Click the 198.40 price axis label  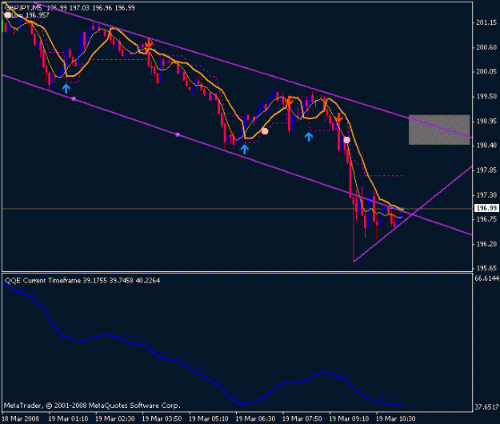(x=486, y=146)
